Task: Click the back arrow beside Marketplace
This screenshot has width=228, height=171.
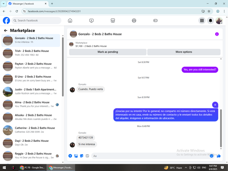Action: coord(5,31)
